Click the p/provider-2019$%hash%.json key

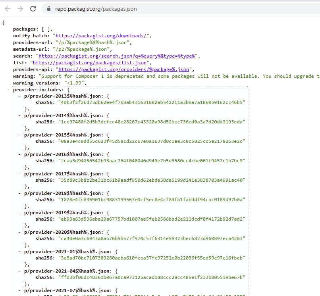[x=64, y=213]
